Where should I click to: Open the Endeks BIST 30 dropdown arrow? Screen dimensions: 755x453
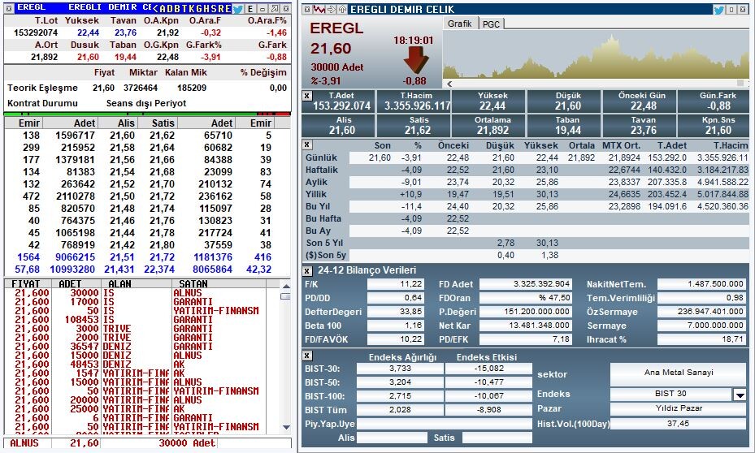(740, 395)
